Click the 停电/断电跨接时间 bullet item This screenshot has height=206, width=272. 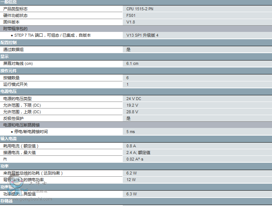pyautogui.click(x=31, y=132)
